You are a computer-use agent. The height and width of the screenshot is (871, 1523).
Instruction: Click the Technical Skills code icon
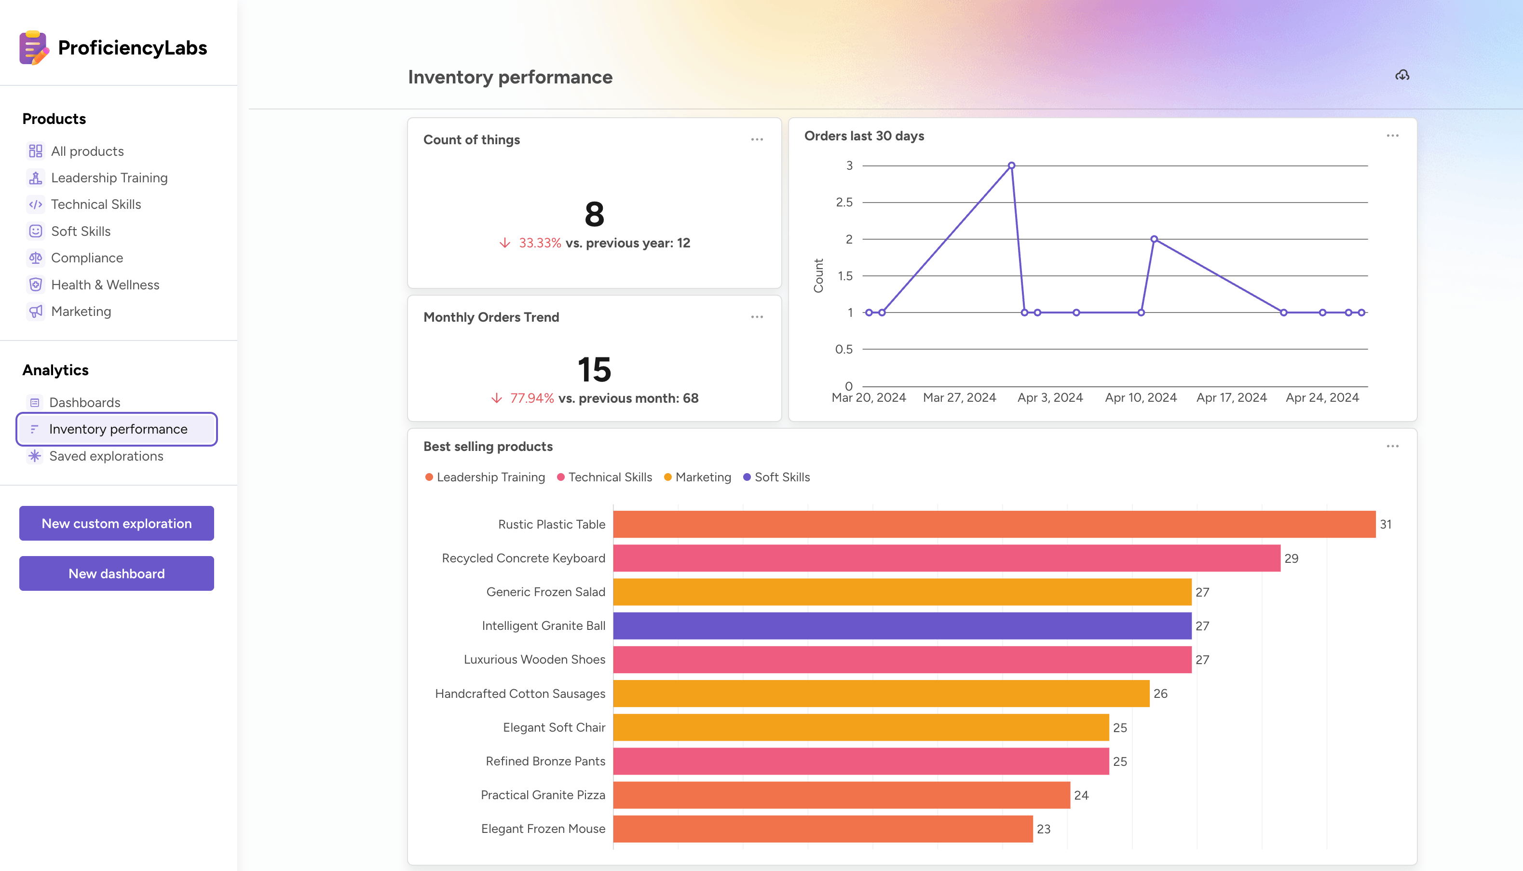(35, 204)
